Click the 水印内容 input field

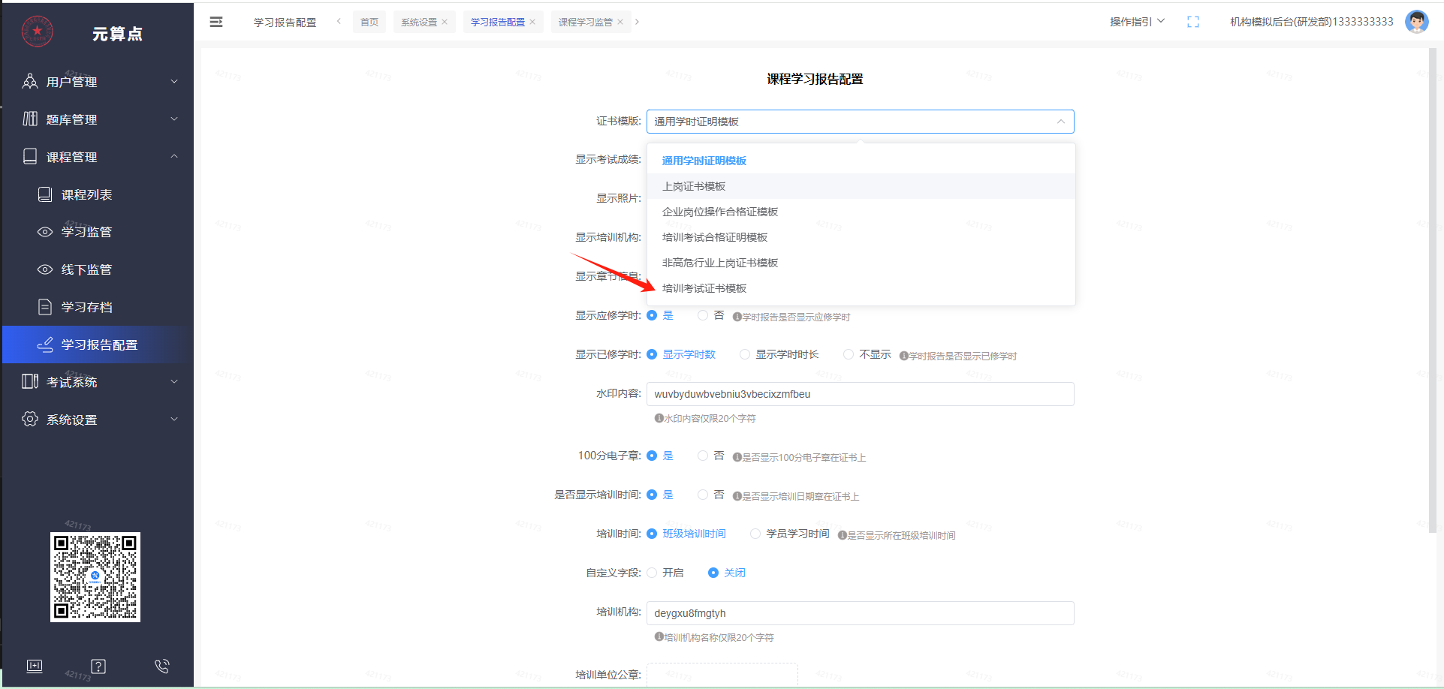860,394
